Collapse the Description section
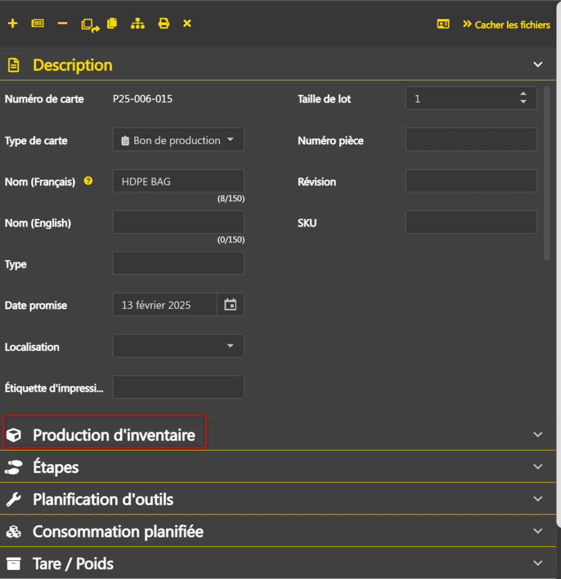The width and height of the screenshot is (561, 579). coord(538,64)
